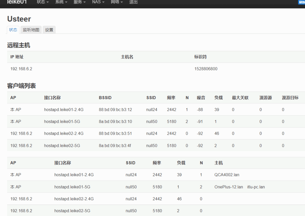
Task: Click the QCA4002.lan host entry
Action: (227, 175)
